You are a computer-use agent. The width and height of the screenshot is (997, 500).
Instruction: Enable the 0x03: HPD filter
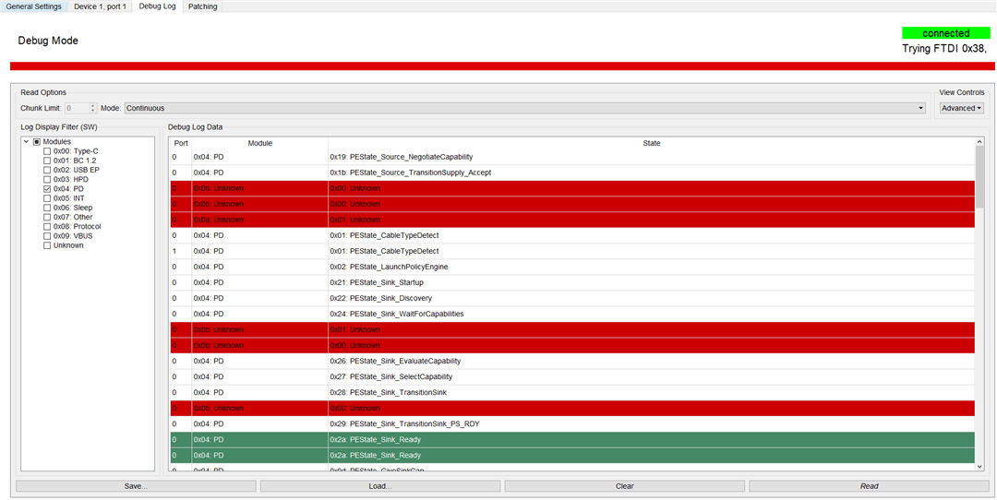47,180
